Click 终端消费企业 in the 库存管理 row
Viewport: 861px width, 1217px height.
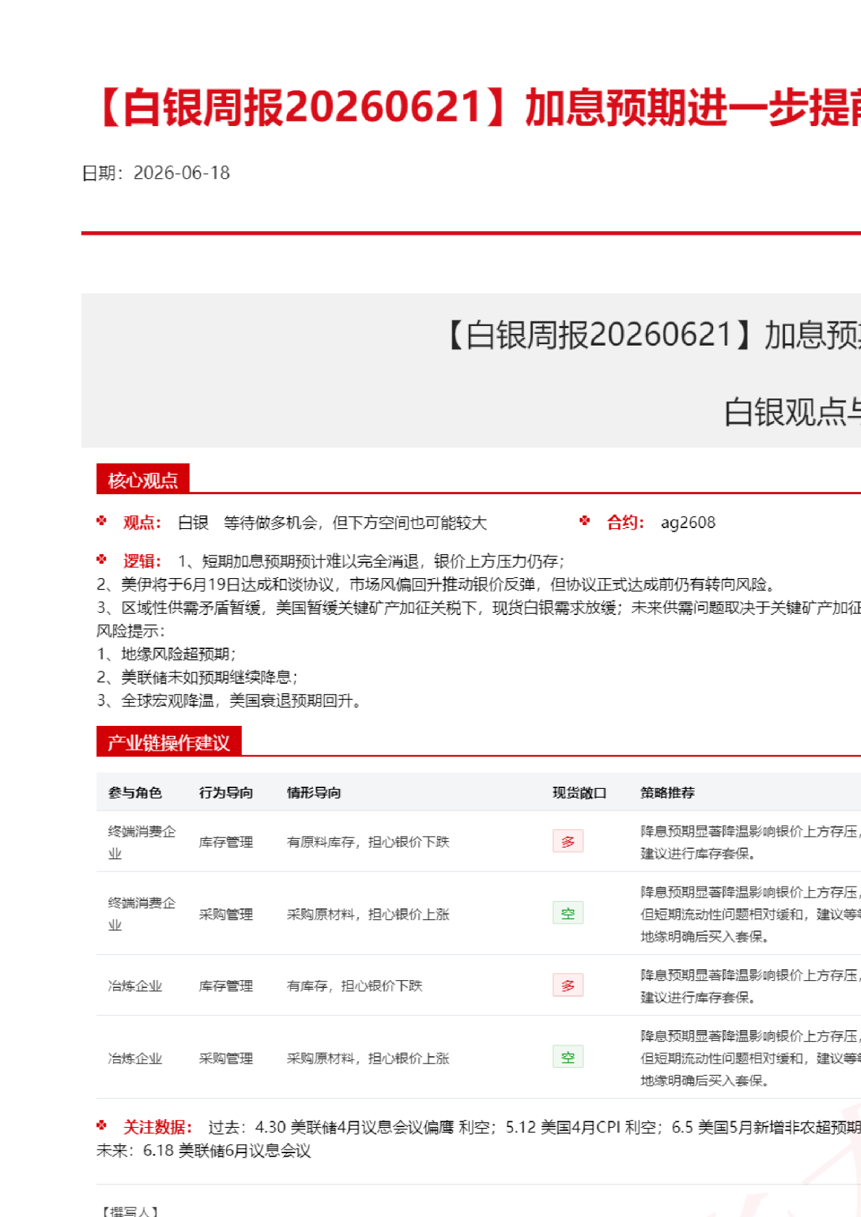(x=142, y=842)
